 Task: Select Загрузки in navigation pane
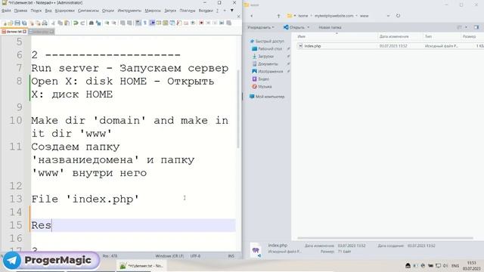click(x=263, y=57)
